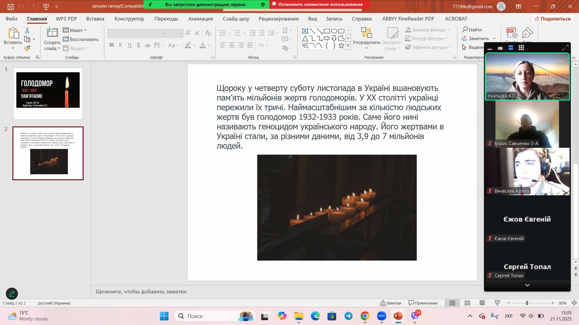Click the Cut scissors icon
Screen dimensions: 579x325
[x=27, y=30]
